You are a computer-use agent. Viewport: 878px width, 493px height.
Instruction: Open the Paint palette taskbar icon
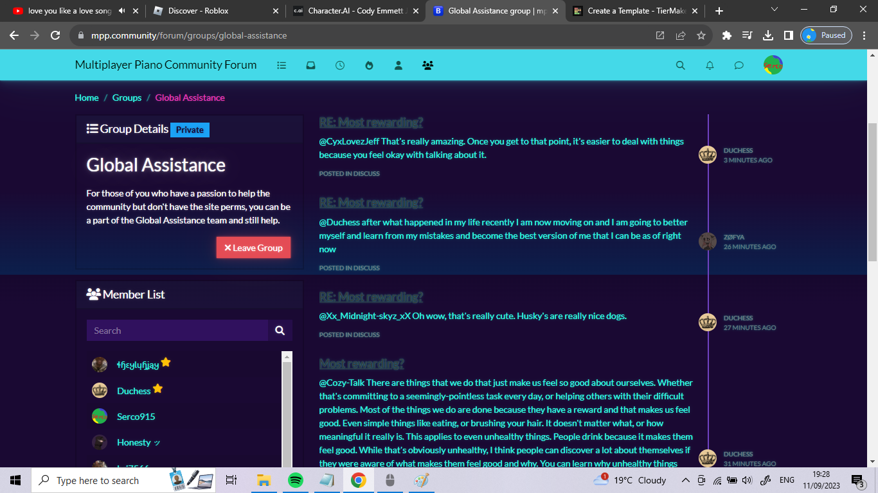(x=421, y=480)
